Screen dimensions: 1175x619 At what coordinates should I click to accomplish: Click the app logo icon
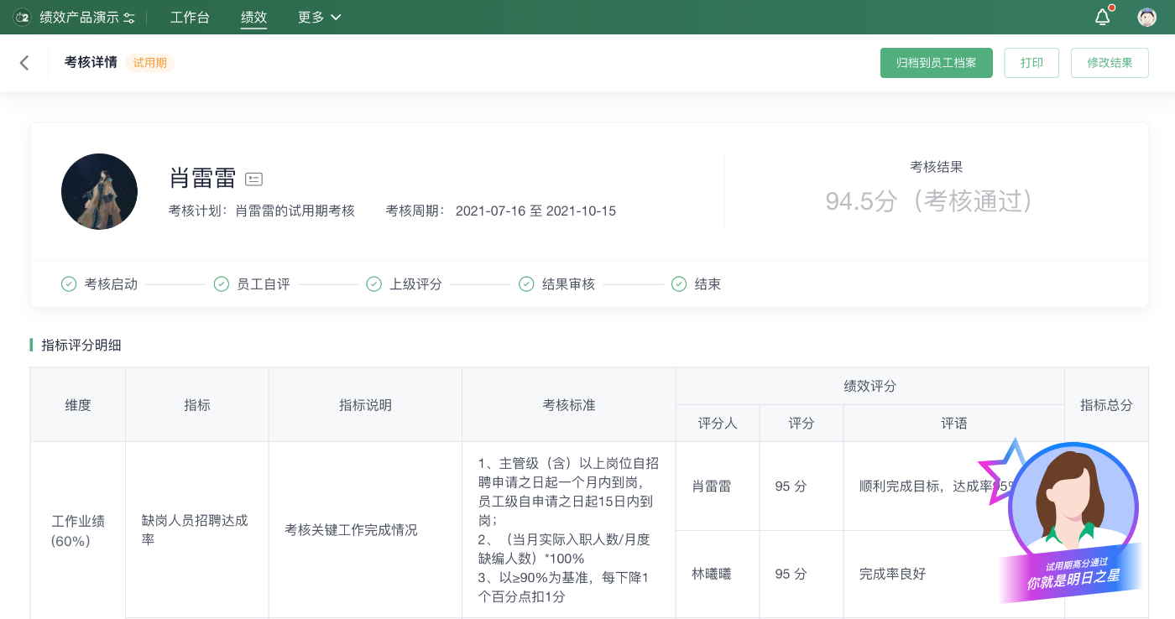(x=22, y=17)
